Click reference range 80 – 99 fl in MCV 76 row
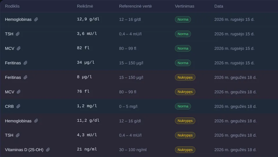Screen dimensions: 278x157 [x=128, y=92]
